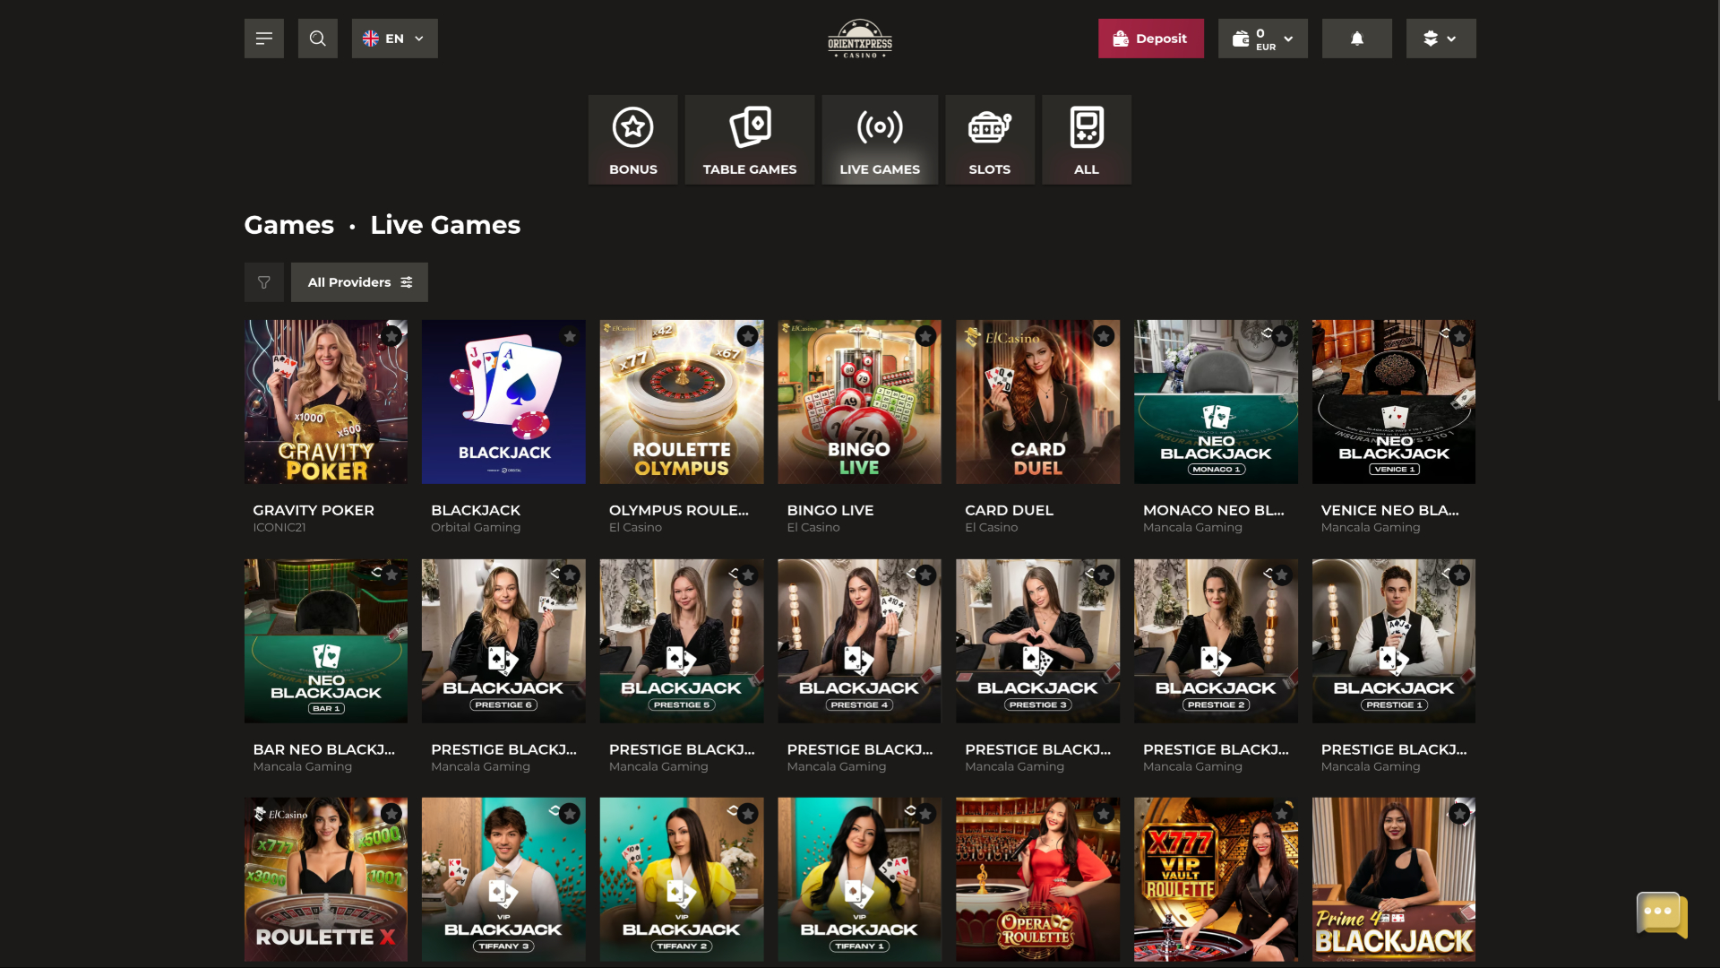Click the MONACO NEO BL... title
Screen dimensions: 1720x968
pyautogui.click(x=1213, y=510)
